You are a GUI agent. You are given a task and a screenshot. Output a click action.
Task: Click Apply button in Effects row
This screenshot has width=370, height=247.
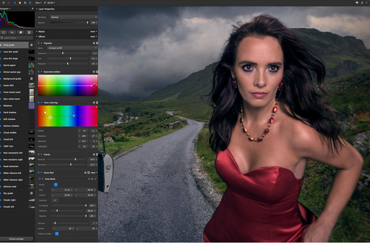coord(93,37)
